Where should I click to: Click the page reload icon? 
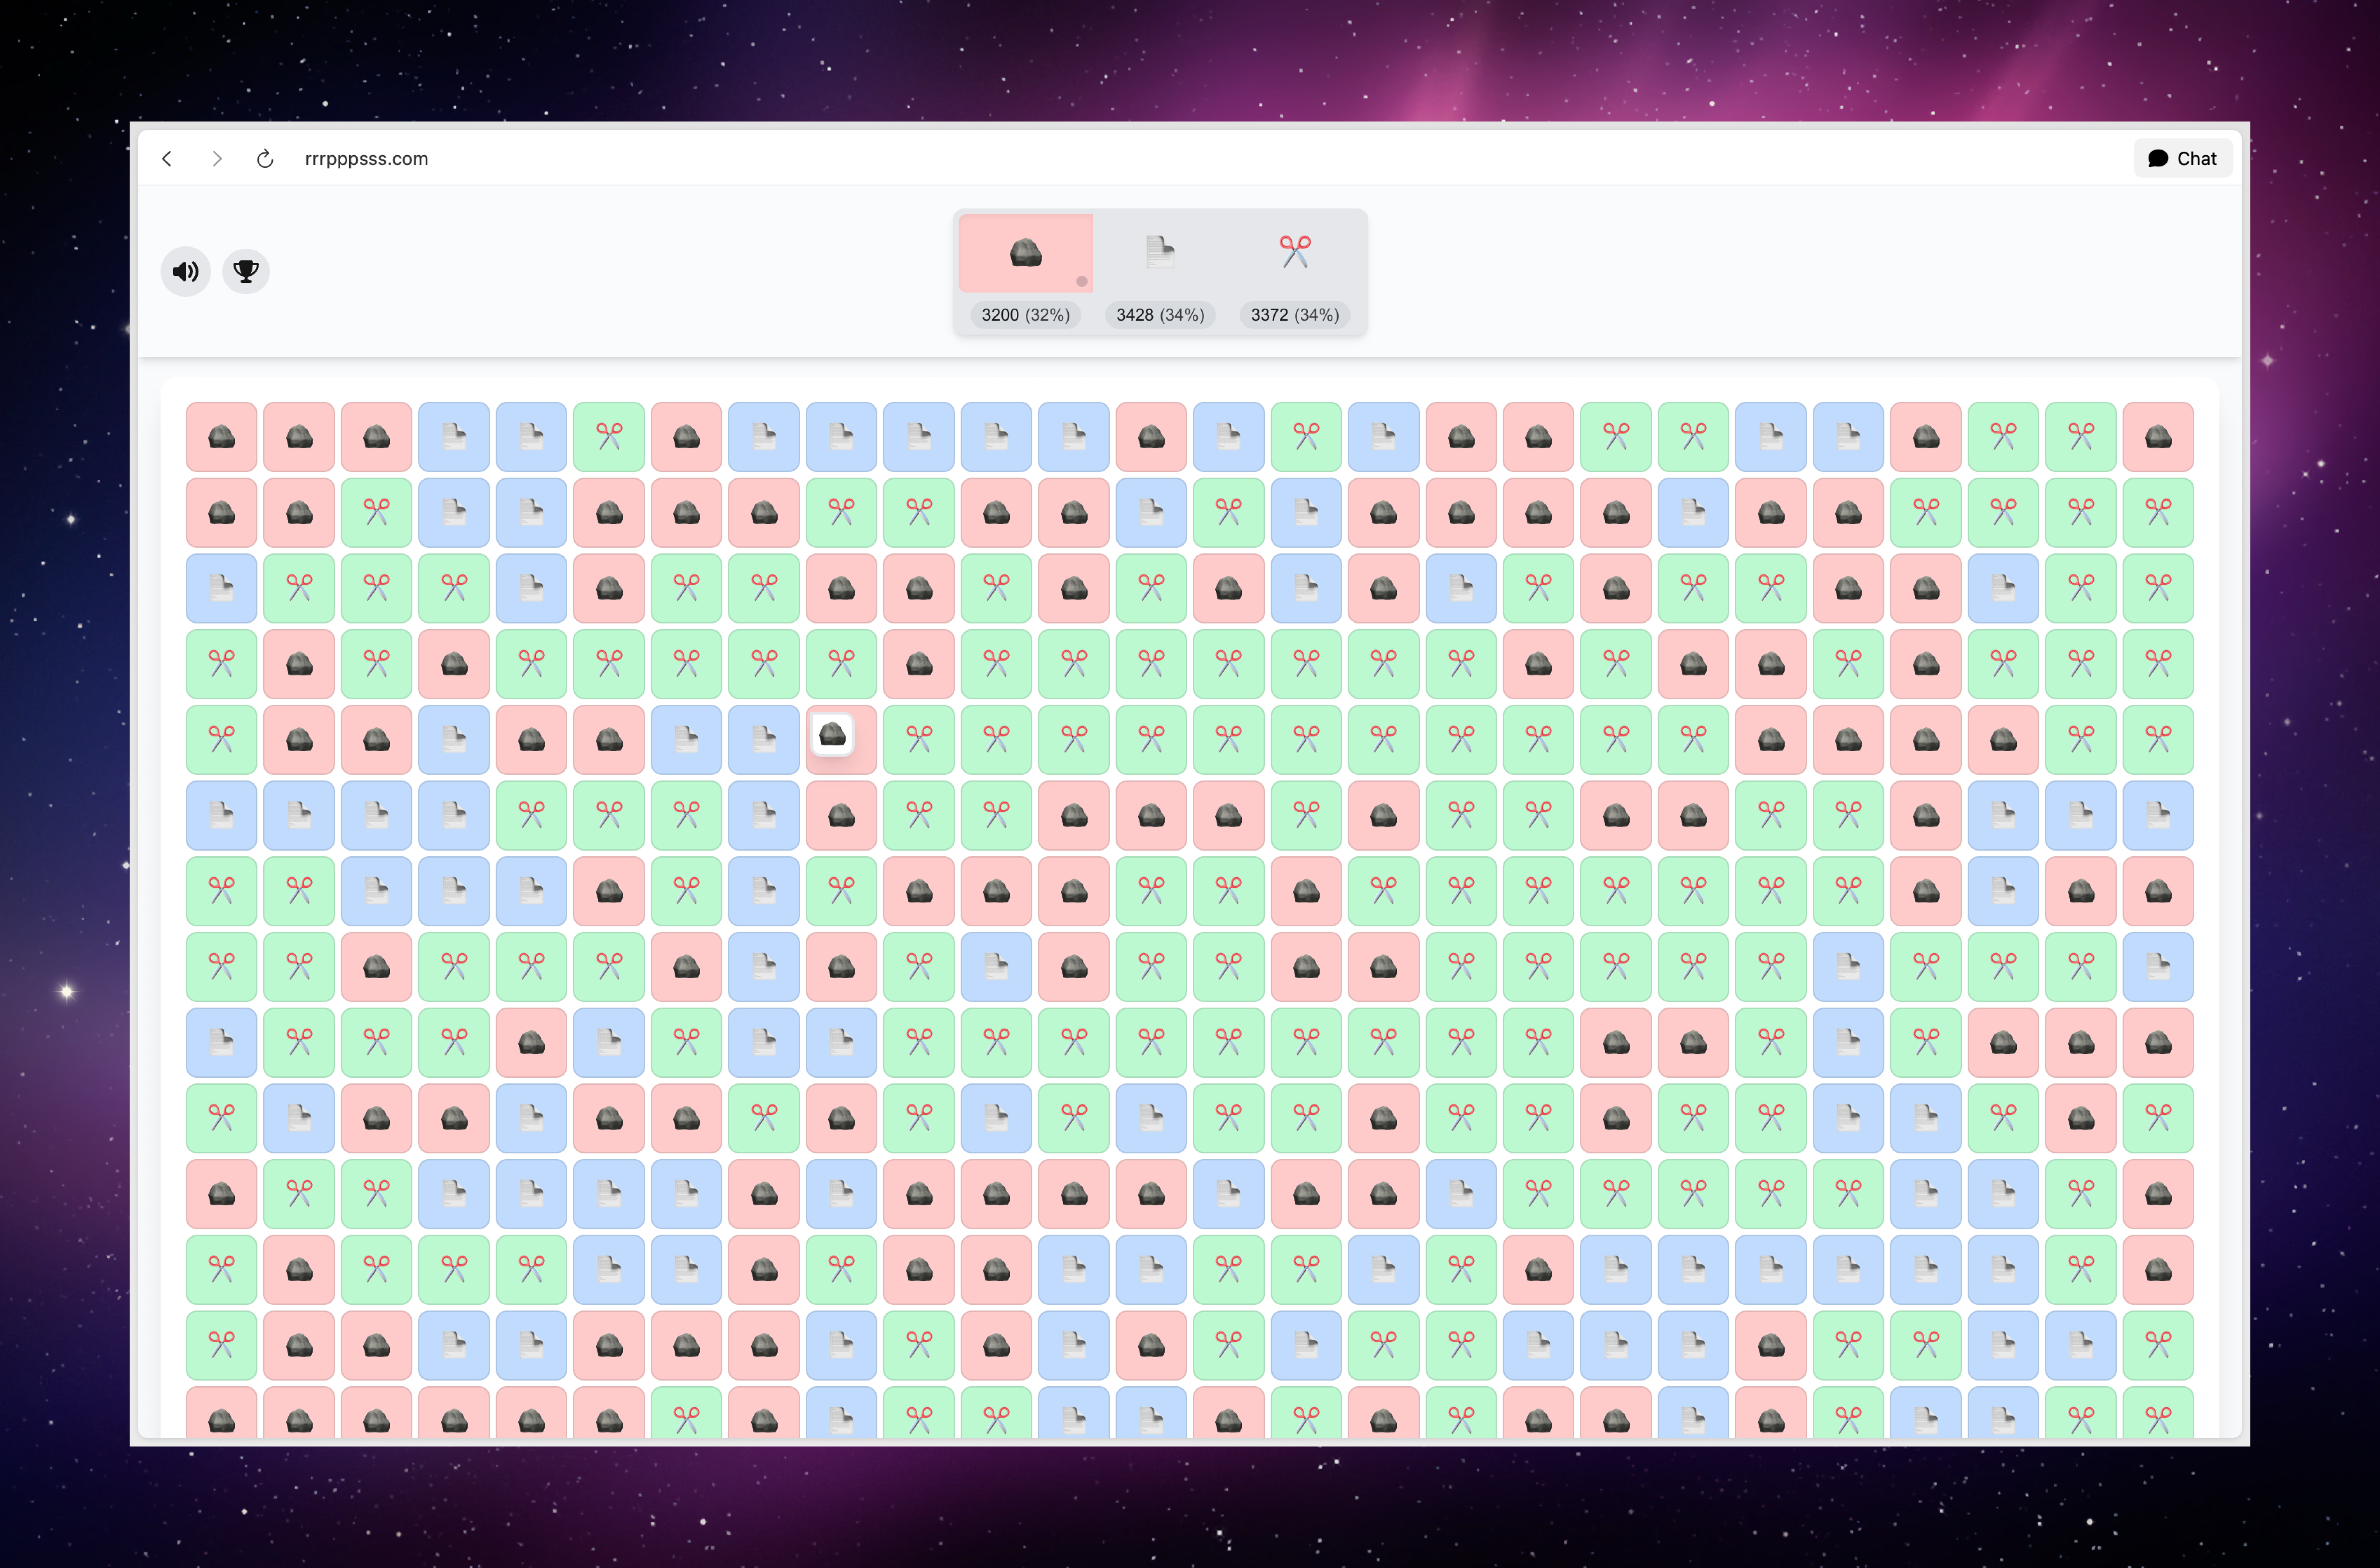[265, 158]
